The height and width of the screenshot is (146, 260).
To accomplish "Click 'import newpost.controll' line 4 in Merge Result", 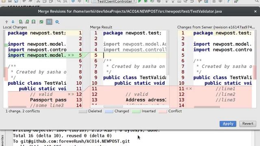I will tap(134, 49).
